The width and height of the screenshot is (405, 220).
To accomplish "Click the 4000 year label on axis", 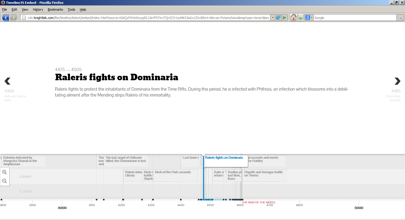I will click(62, 208).
